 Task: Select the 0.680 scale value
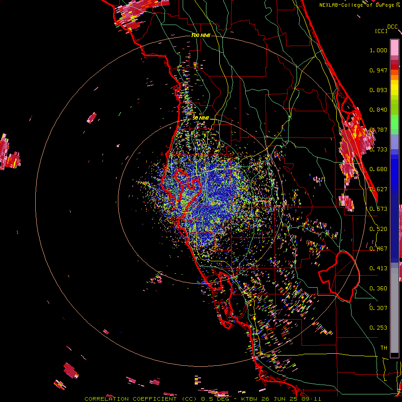[x=378, y=169]
